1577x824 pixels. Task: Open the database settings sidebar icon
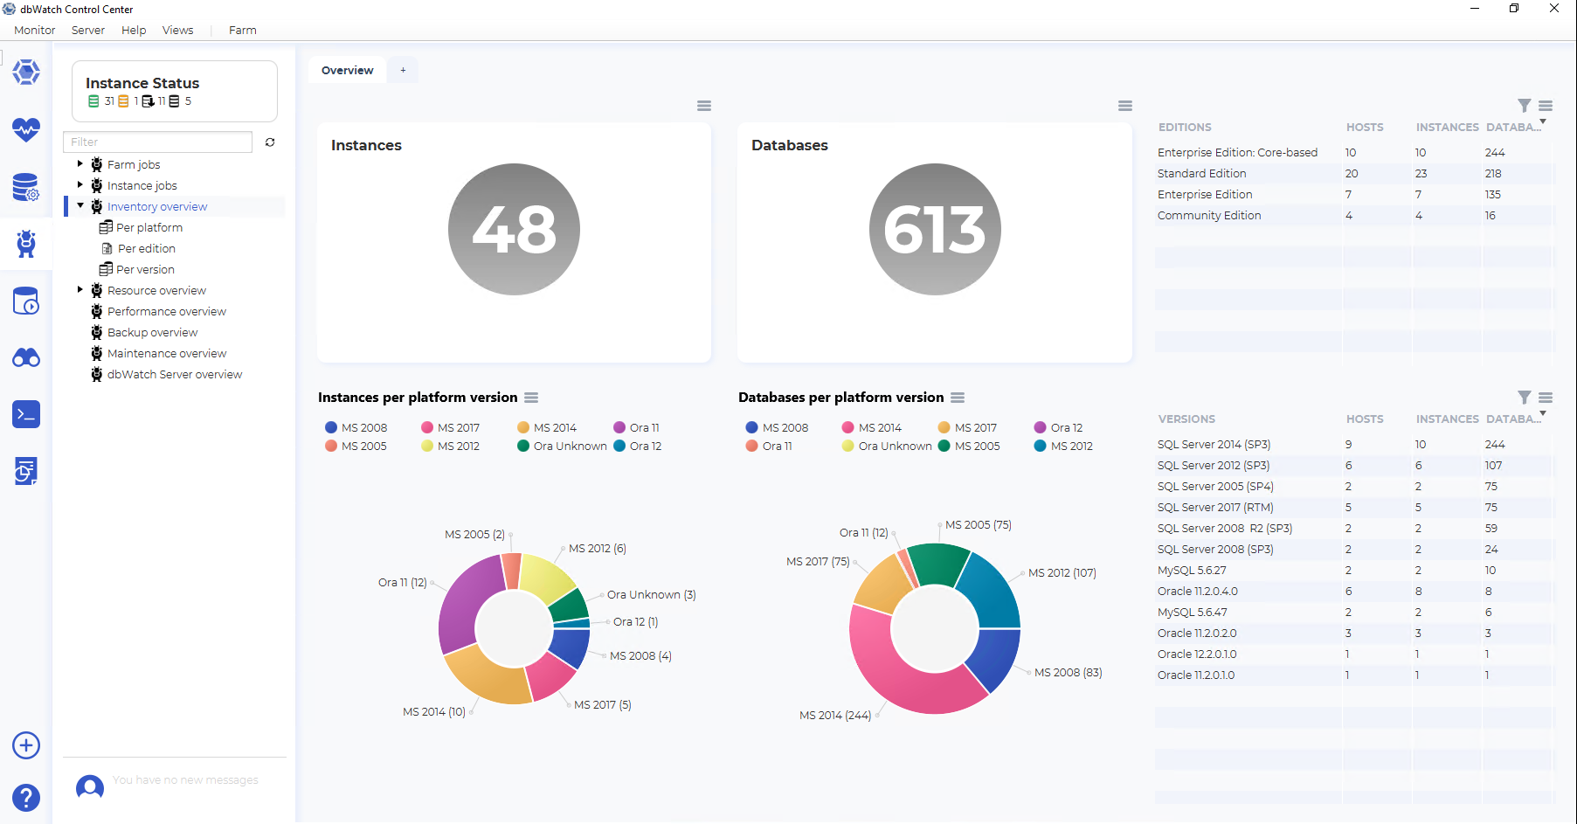tap(26, 187)
